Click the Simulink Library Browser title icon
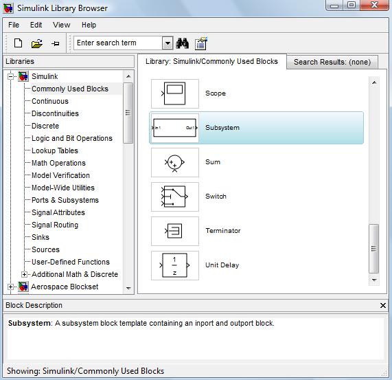Viewport: 392px width, 380px height. pyautogui.click(x=8, y=8)
